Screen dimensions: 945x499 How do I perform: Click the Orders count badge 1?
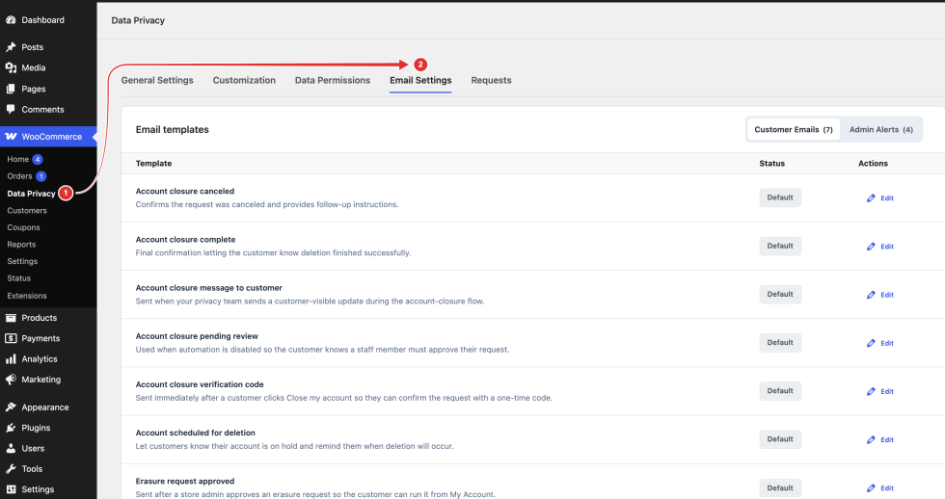tap(40, 176)
